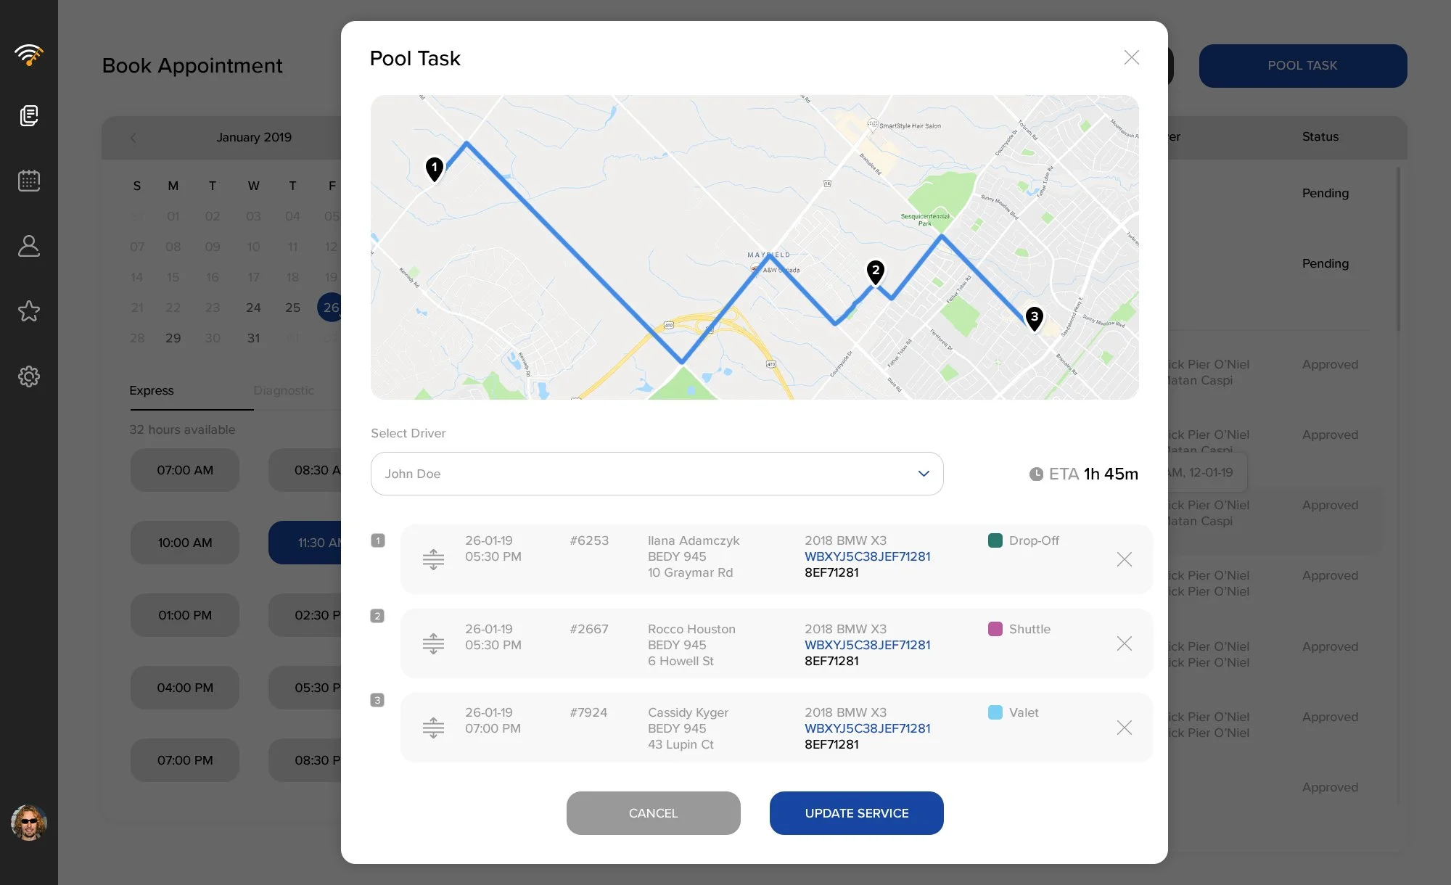Click the Valet light blue color swatch

[x=995, y=712]
